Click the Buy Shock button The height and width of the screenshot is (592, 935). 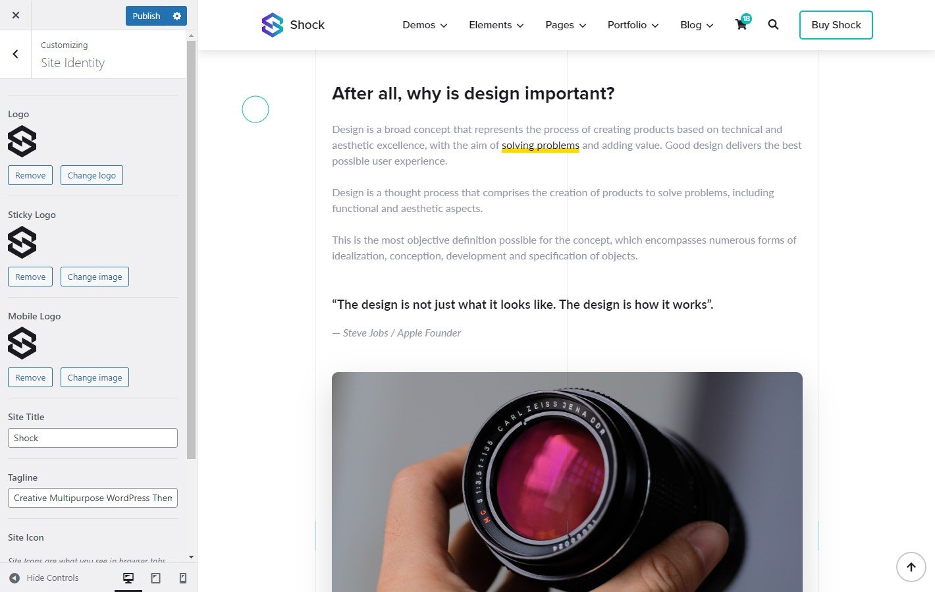(836, 25)
